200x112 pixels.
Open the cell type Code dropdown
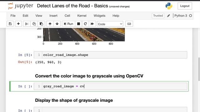[x=110, y=24]
